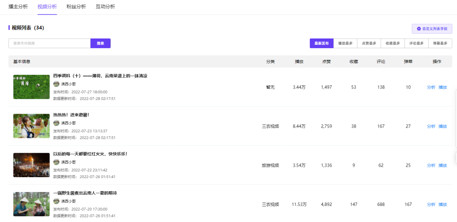Sort the list by 弹幕最多
457x222 pixels.
pos(440,43)
